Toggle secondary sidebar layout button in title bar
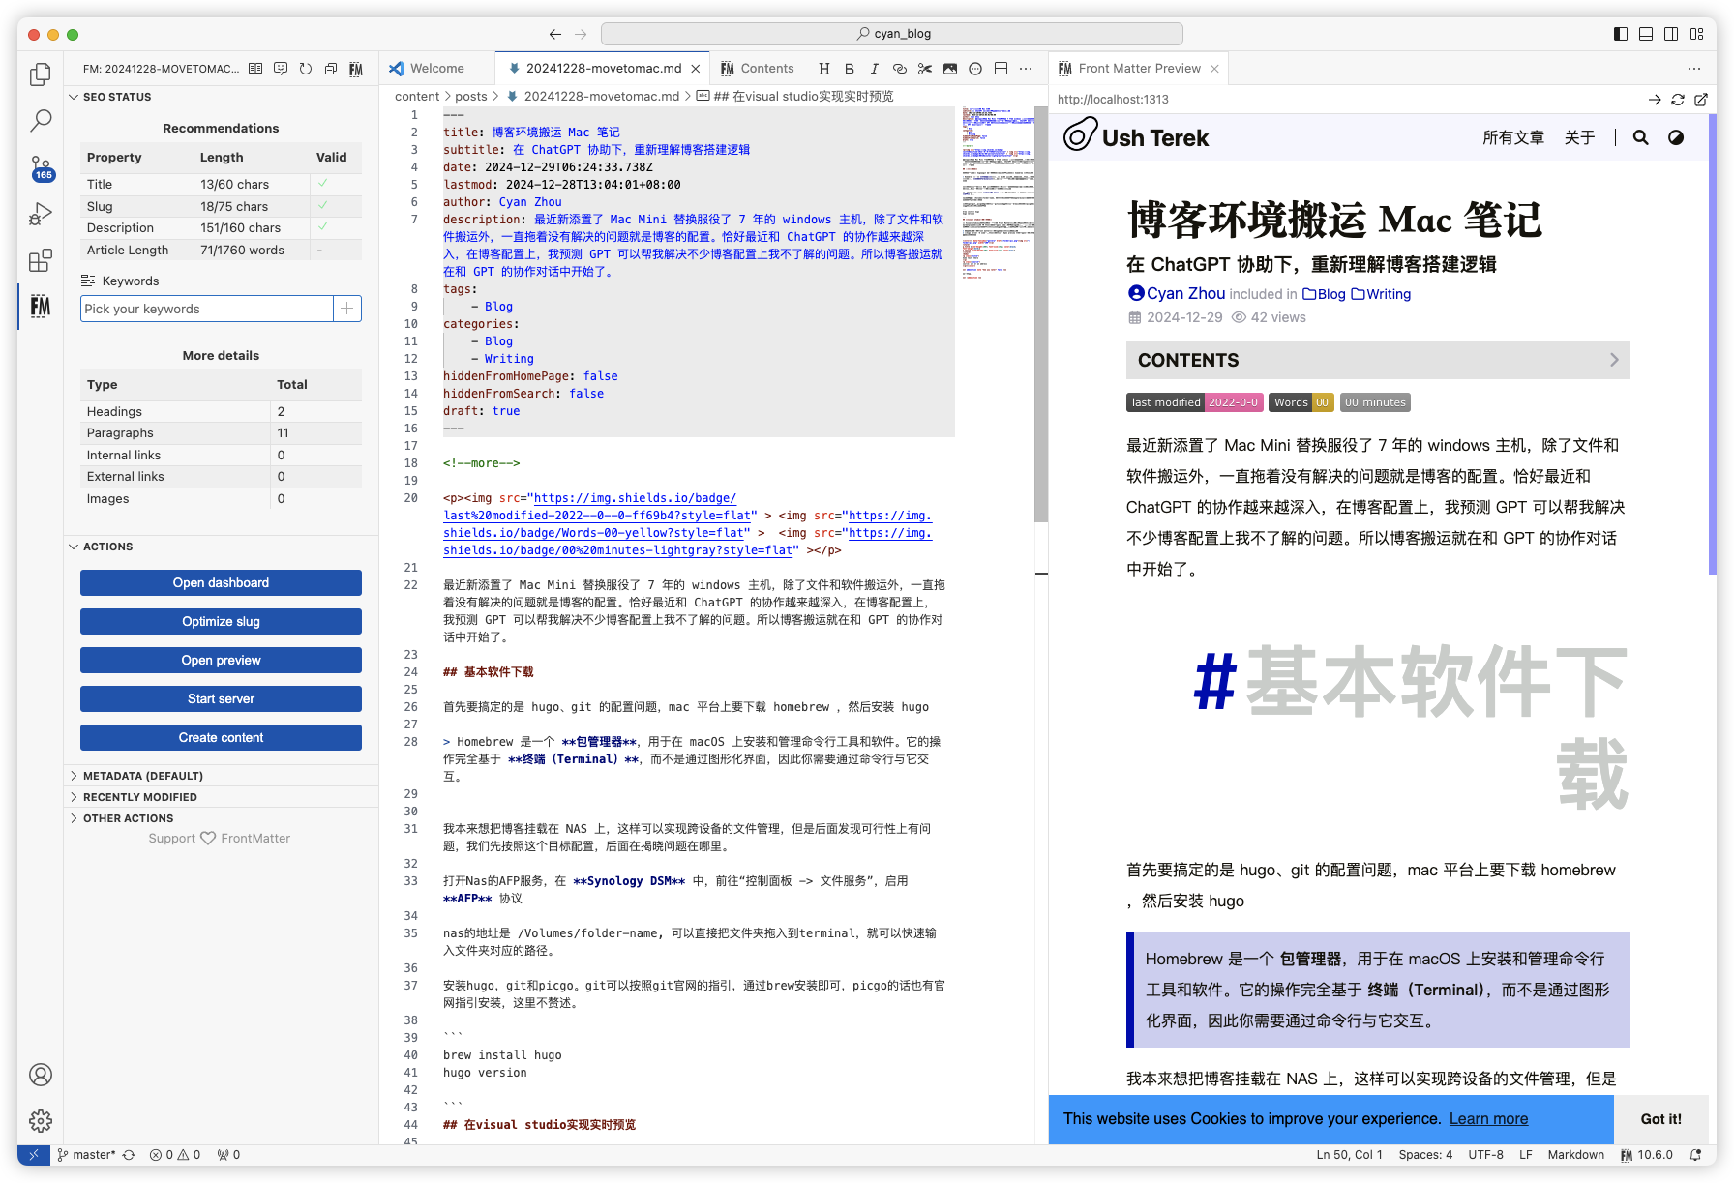The width and height of the screenshot is (1734, 1183). pyautogui.click(x=1671, y=34)
